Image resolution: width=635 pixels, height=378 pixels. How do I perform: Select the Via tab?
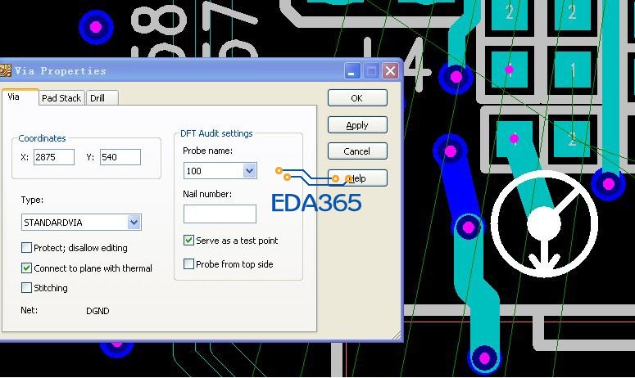tap(20, 97)
